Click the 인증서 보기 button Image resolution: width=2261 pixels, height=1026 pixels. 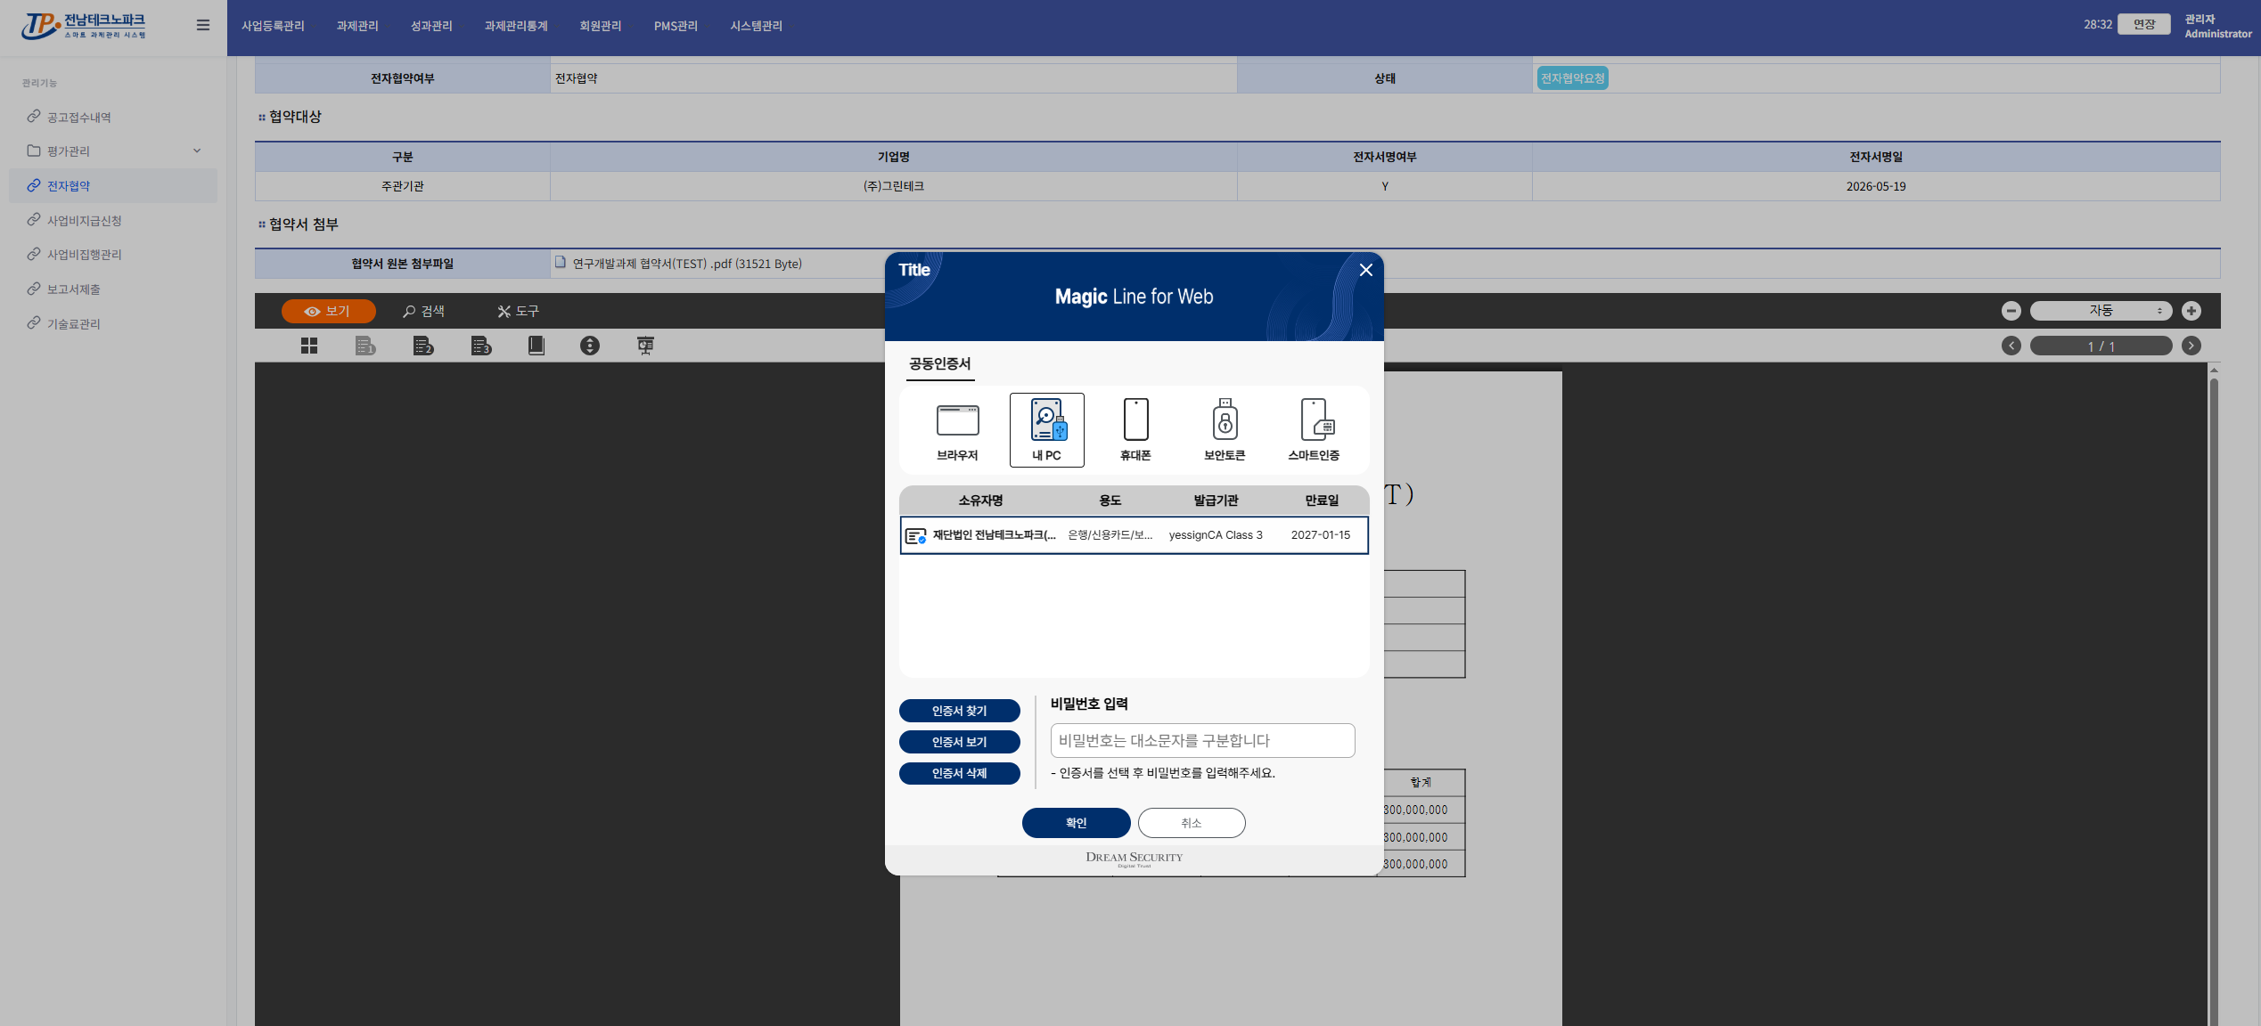(960, 742)
